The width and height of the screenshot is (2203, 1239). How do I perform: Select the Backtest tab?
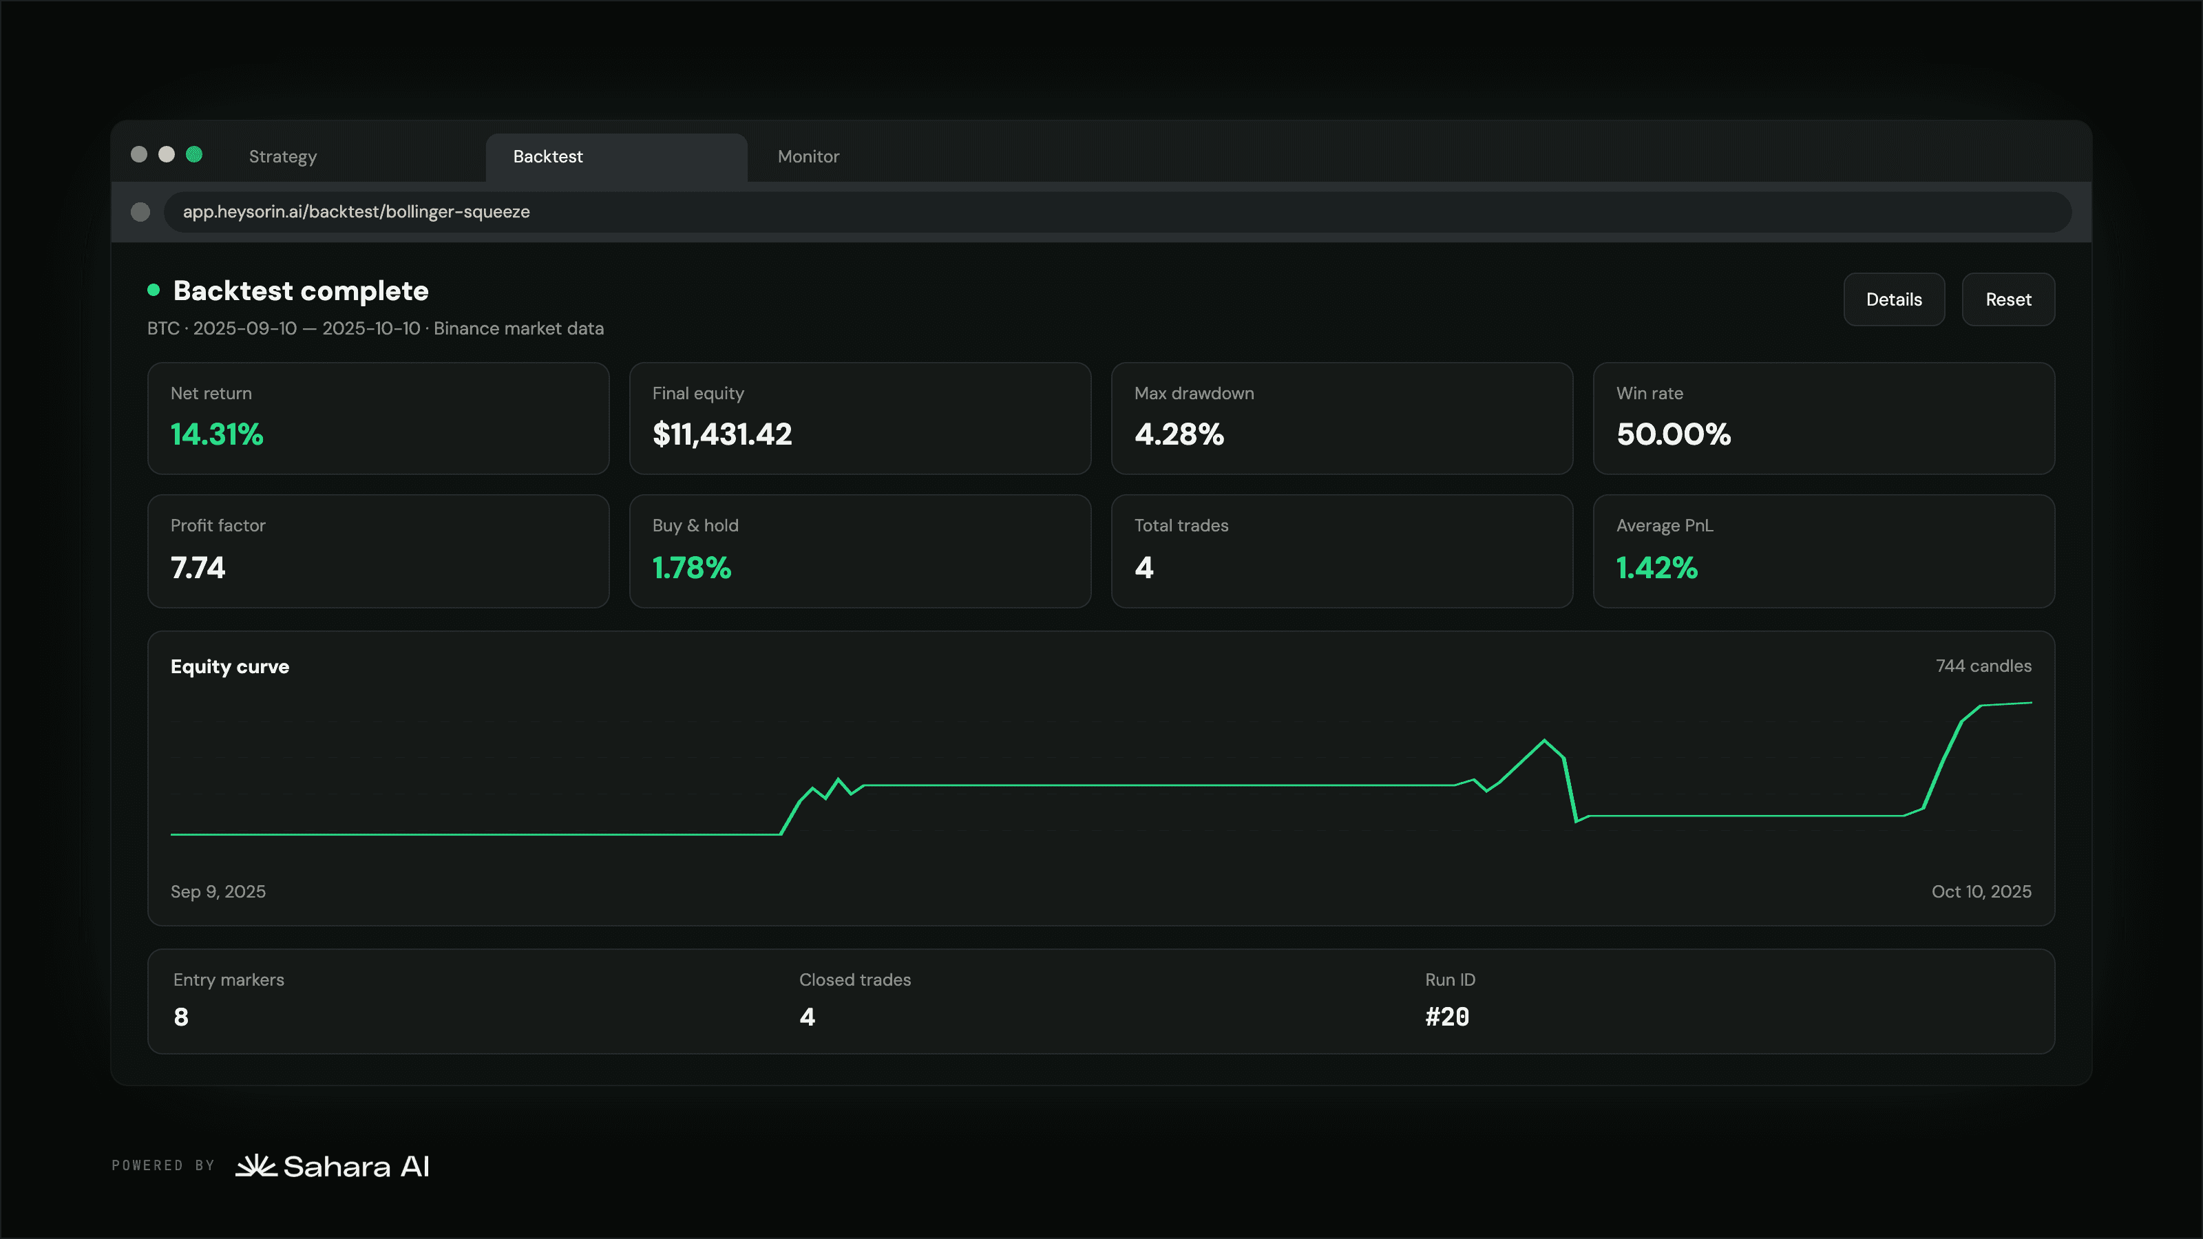click(615, 156)
